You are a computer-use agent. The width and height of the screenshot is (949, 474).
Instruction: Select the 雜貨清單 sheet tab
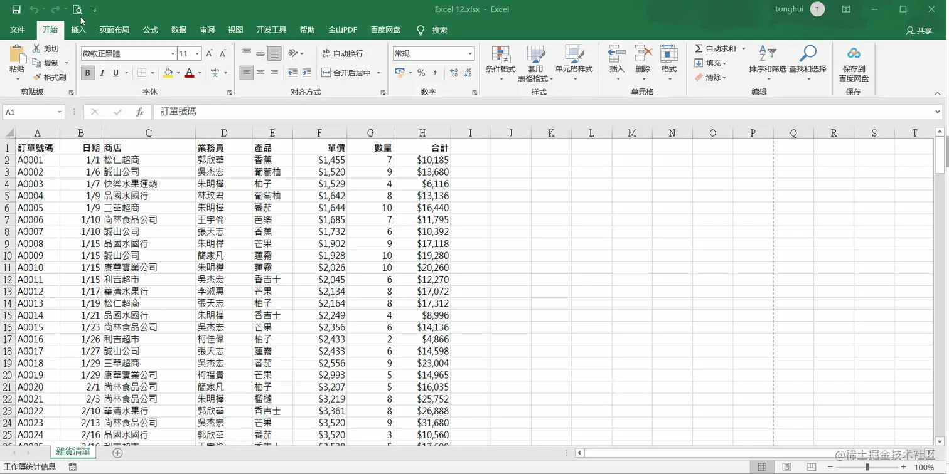(x=73, y=451)
